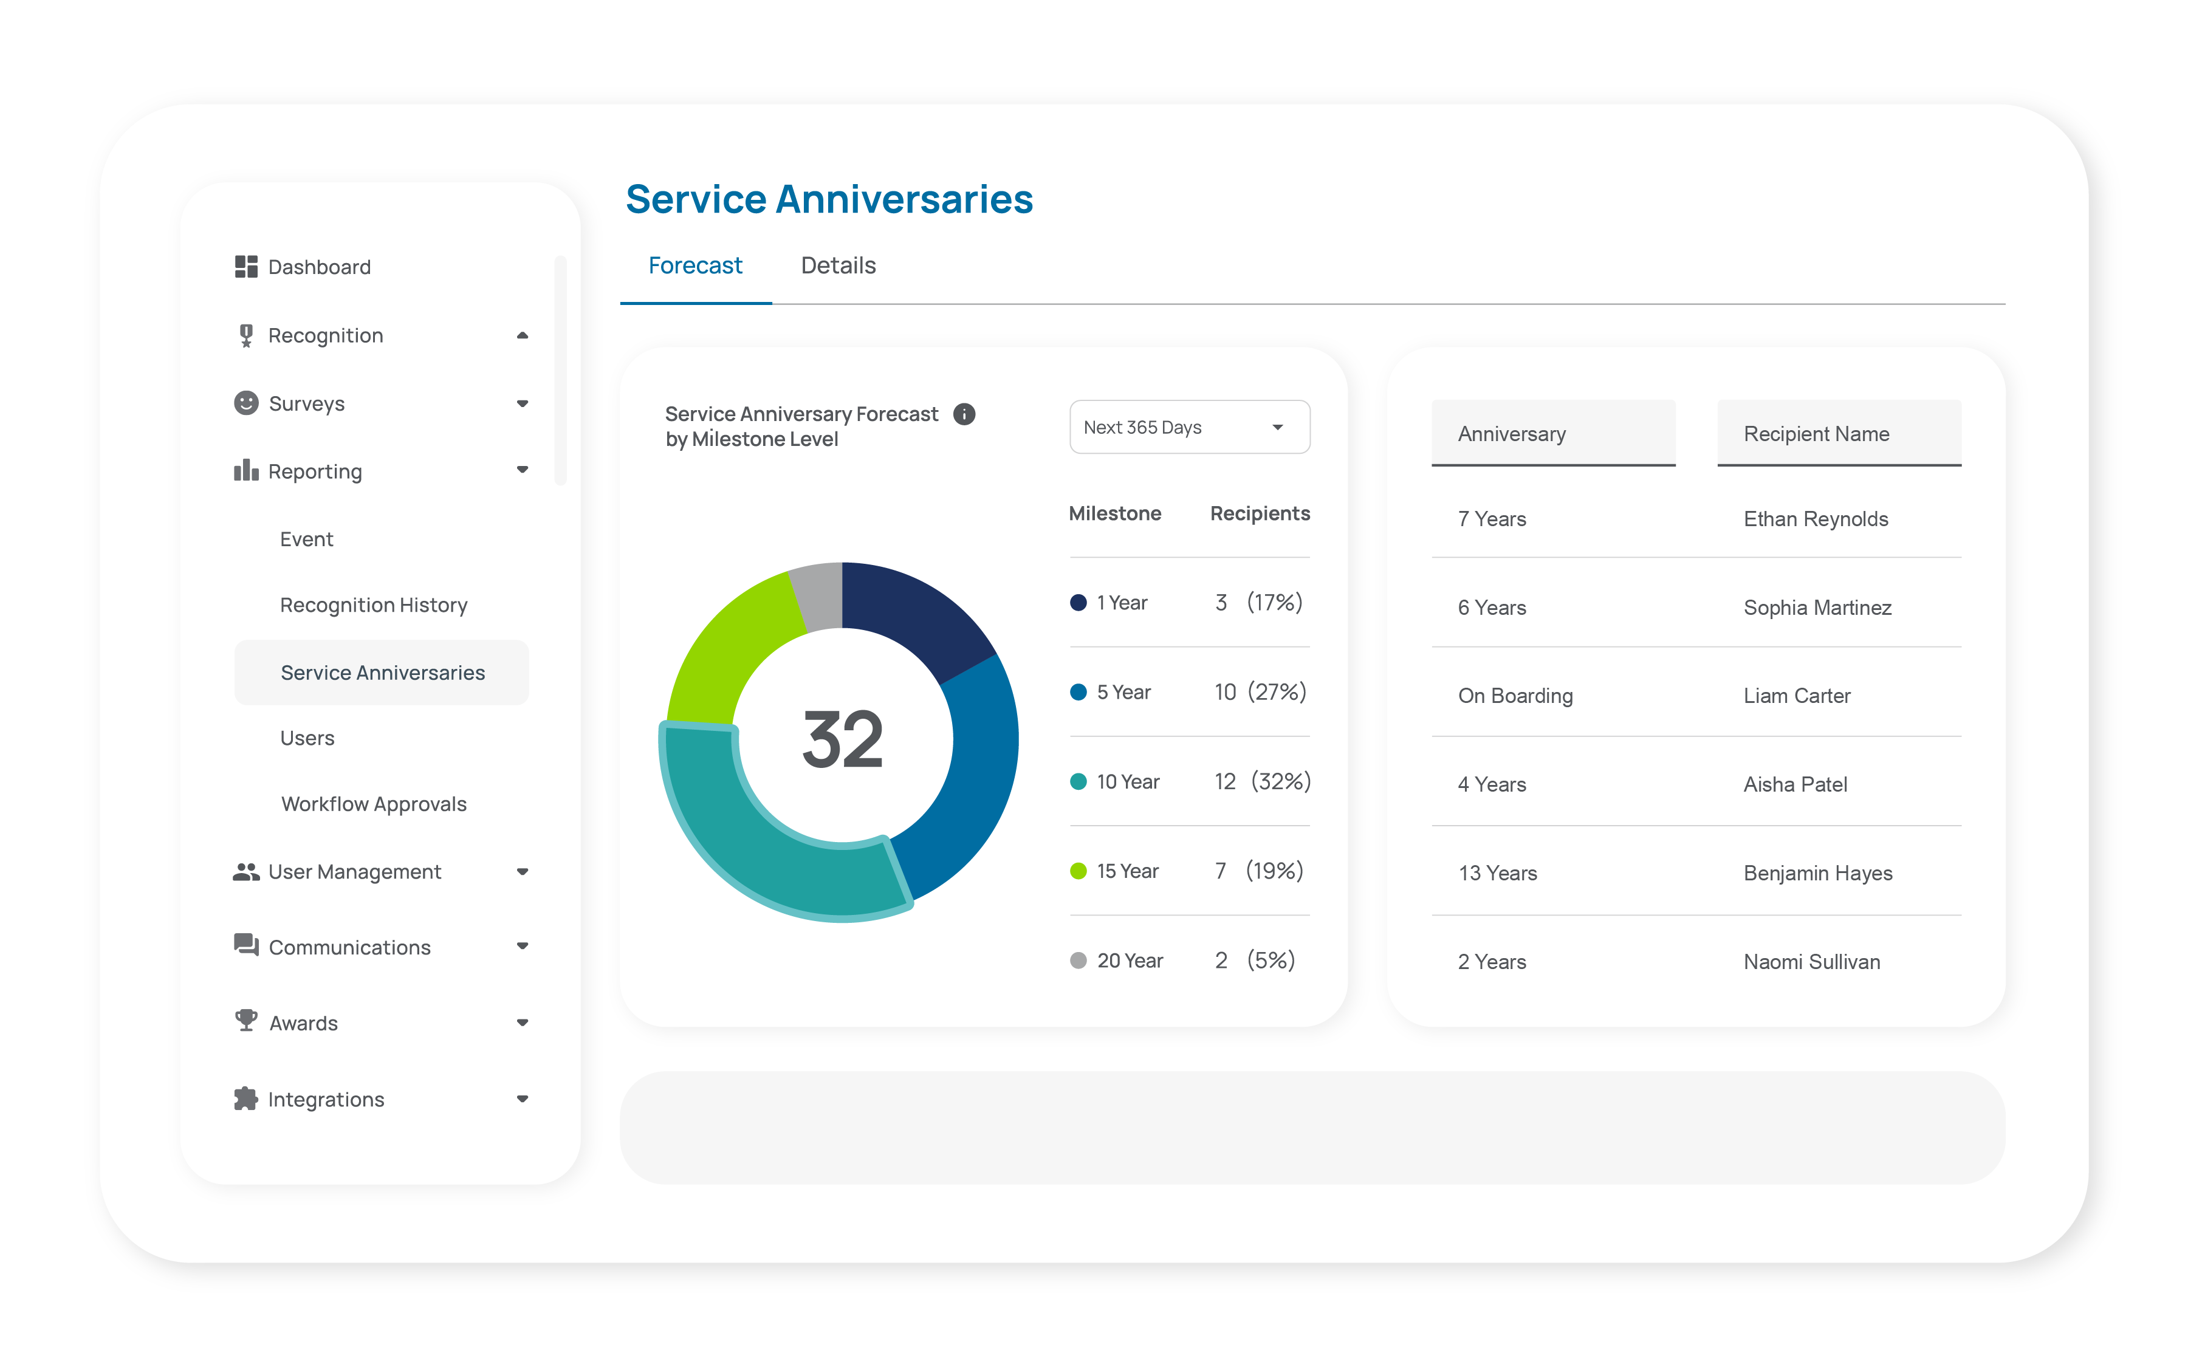2188x1367 pixels.
Task: Open Workflow Approvals in the sidebar
Action: [374, 804]
